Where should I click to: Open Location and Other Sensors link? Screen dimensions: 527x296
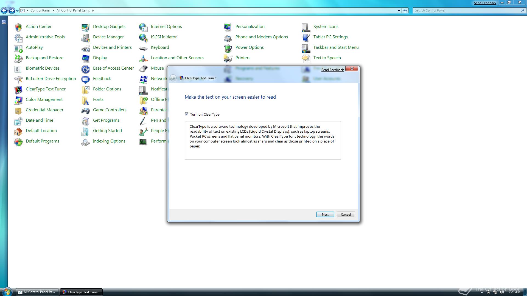coord(177,58)
